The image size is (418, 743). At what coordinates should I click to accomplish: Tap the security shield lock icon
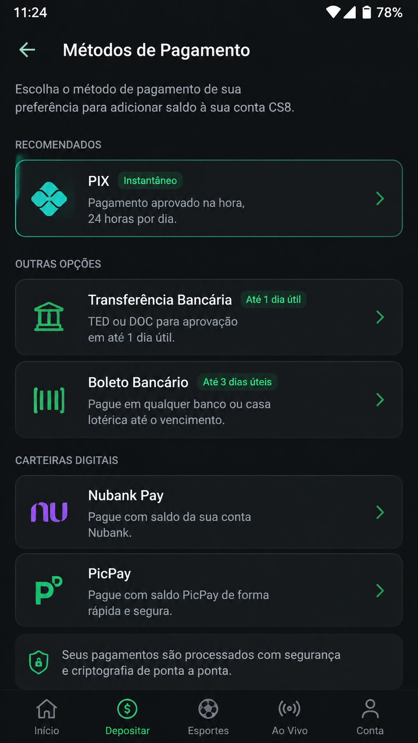click(39, 663)
